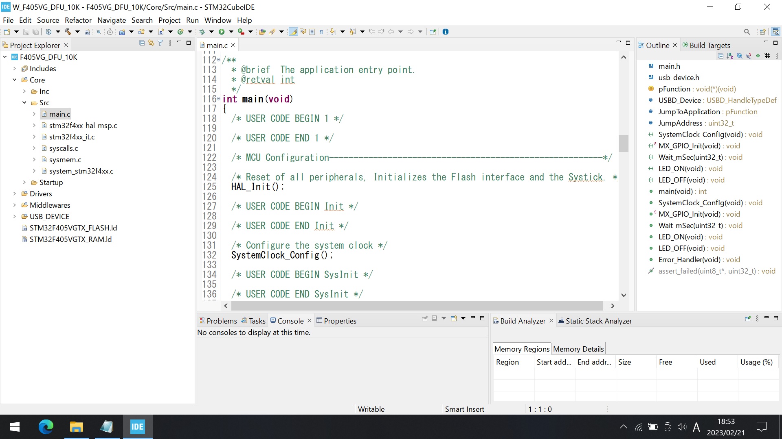Image resolution: width=782 pixels, height=439 pixels.
Task: Open the Refactor menu
Action: [78, 20]
